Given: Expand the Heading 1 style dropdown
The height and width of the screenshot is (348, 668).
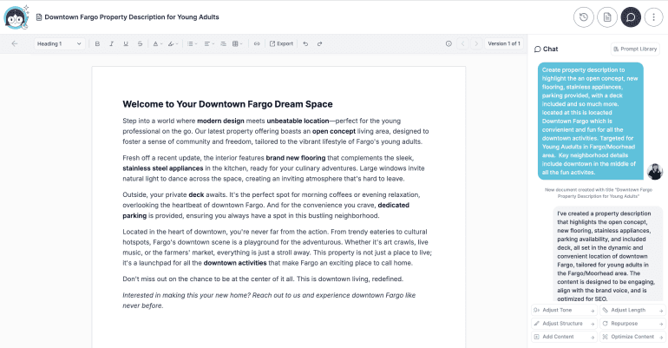Looking at the screenshot, I should [x=59, y=43].
